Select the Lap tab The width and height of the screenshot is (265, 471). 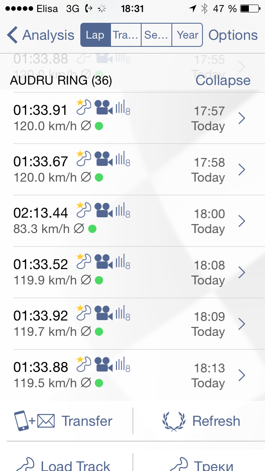coord(95,35)
